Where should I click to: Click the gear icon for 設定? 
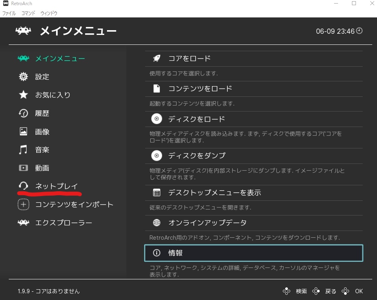pos(23,77)
